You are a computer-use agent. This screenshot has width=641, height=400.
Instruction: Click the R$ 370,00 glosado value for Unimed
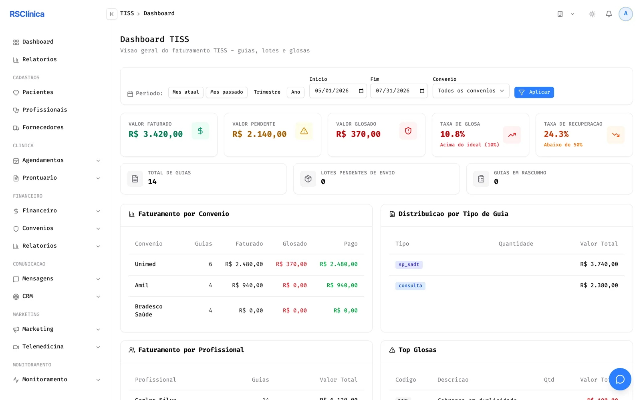pyautogui.click(x=291, y=264)
